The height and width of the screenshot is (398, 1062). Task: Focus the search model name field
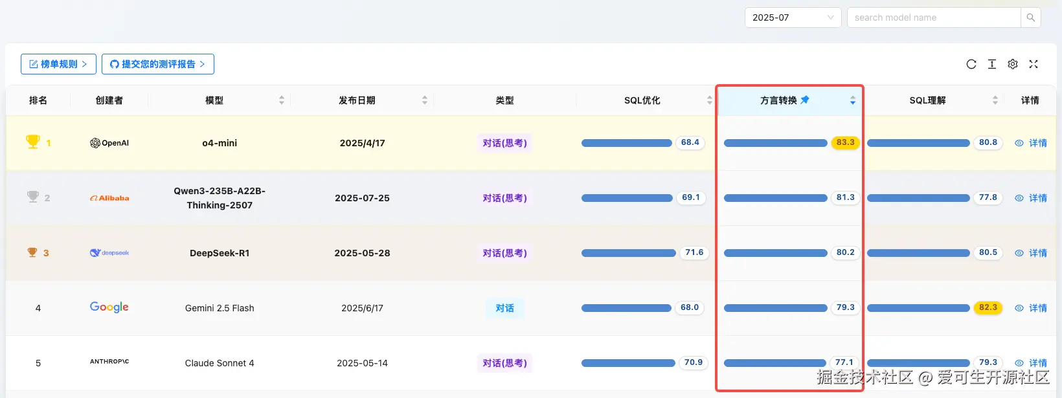click(x=934, y=17)
